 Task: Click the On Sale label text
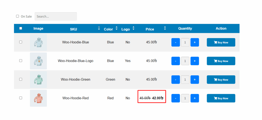[x=26, y=17]
